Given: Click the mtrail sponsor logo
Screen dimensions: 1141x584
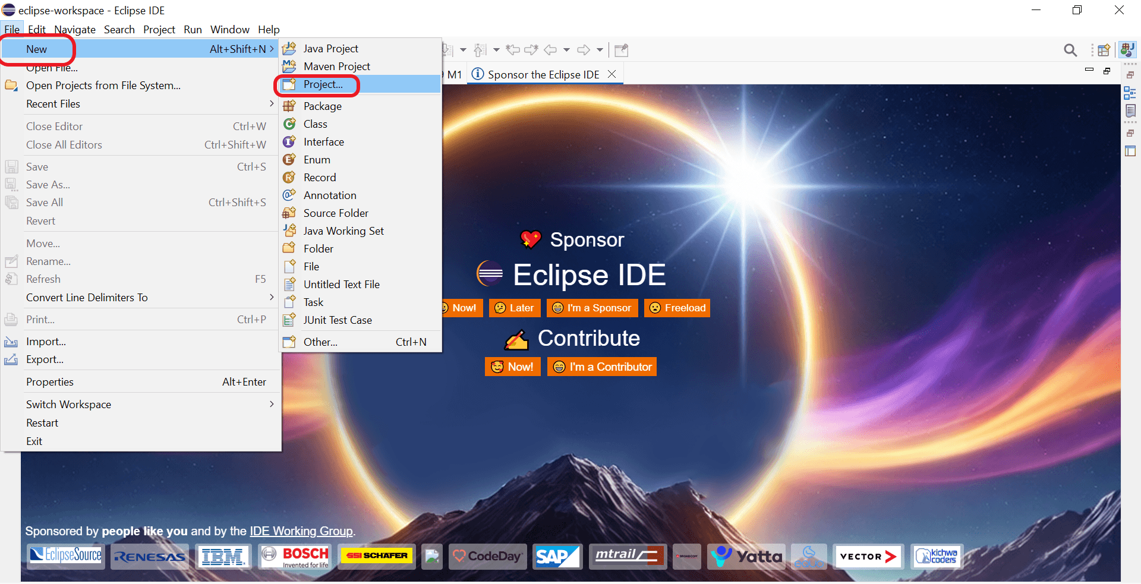Looking at the screenshot, I should [x=628, y=557].
